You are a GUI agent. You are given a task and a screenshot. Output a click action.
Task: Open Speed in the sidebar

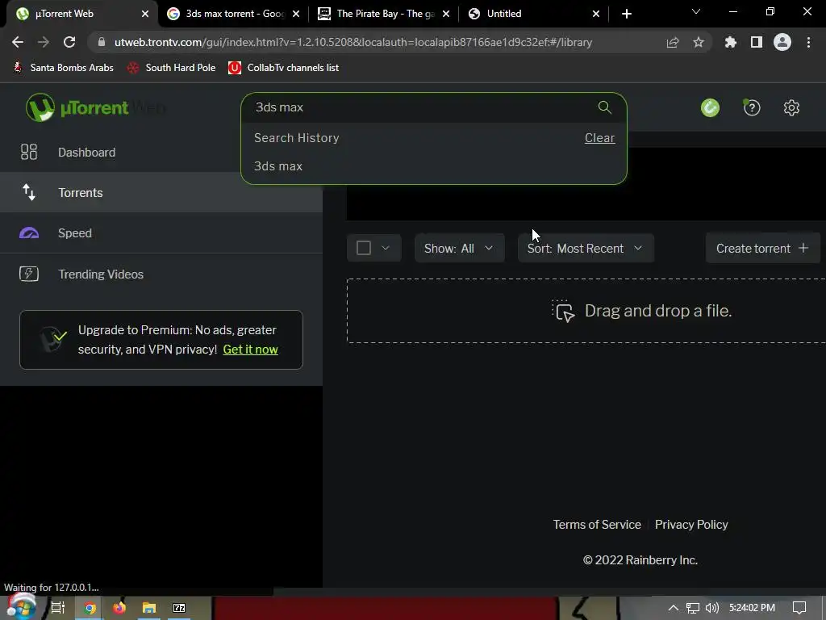coord(161,233)
